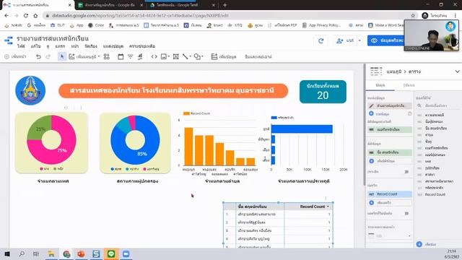
Task: Open the line tool dropdown
Action: click(x=187, y=56)
